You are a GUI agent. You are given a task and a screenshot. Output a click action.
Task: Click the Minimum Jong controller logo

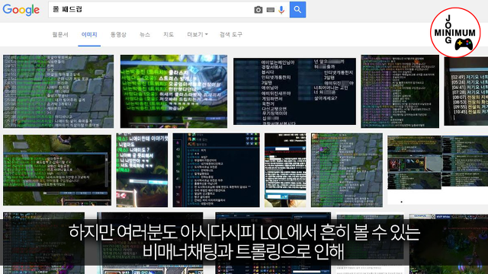(x=455, y=33)
